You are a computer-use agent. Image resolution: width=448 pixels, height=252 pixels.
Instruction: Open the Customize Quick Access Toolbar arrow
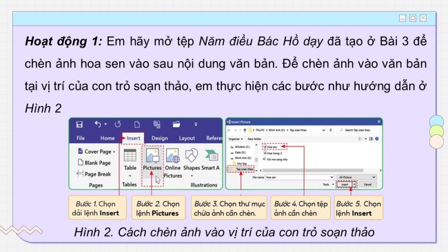tap(196, 125)
